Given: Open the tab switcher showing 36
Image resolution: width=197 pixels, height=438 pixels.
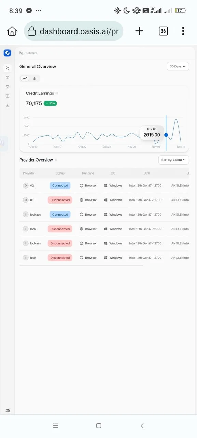Looking at the screenshot, I should 163,31.
